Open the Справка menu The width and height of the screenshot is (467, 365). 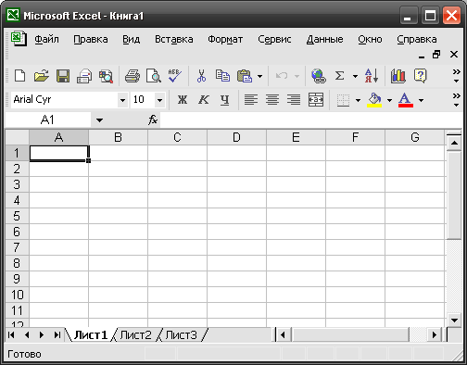pyautogui.click(x=417, y=39)
